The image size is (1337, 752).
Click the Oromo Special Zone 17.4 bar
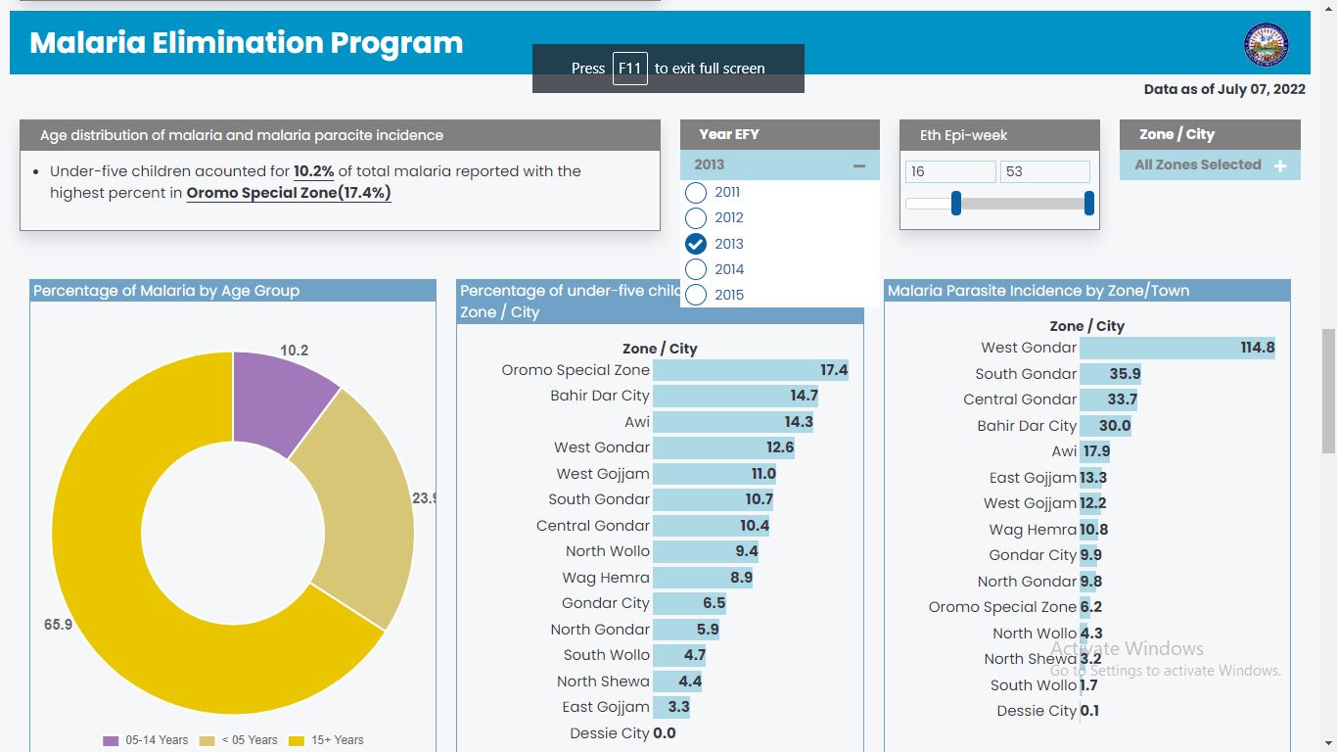coord(750,370)
